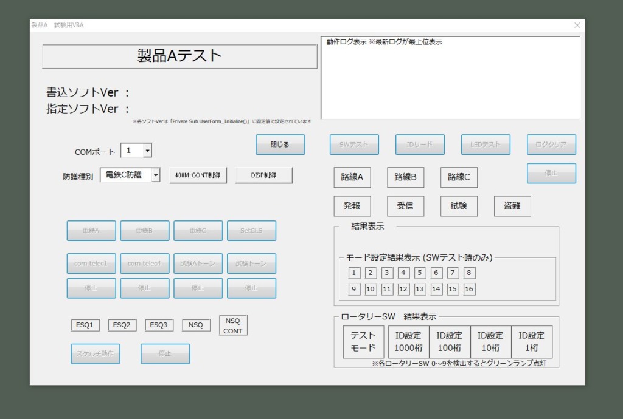
Task: Click the 試験Aトーン button
Action: tap(198, 264)
